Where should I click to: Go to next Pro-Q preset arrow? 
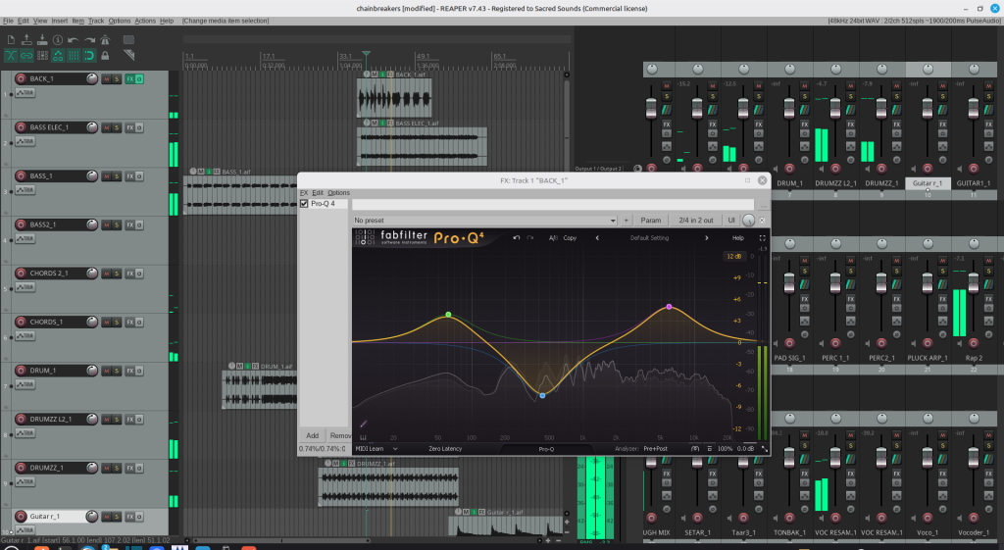(706, 237)
